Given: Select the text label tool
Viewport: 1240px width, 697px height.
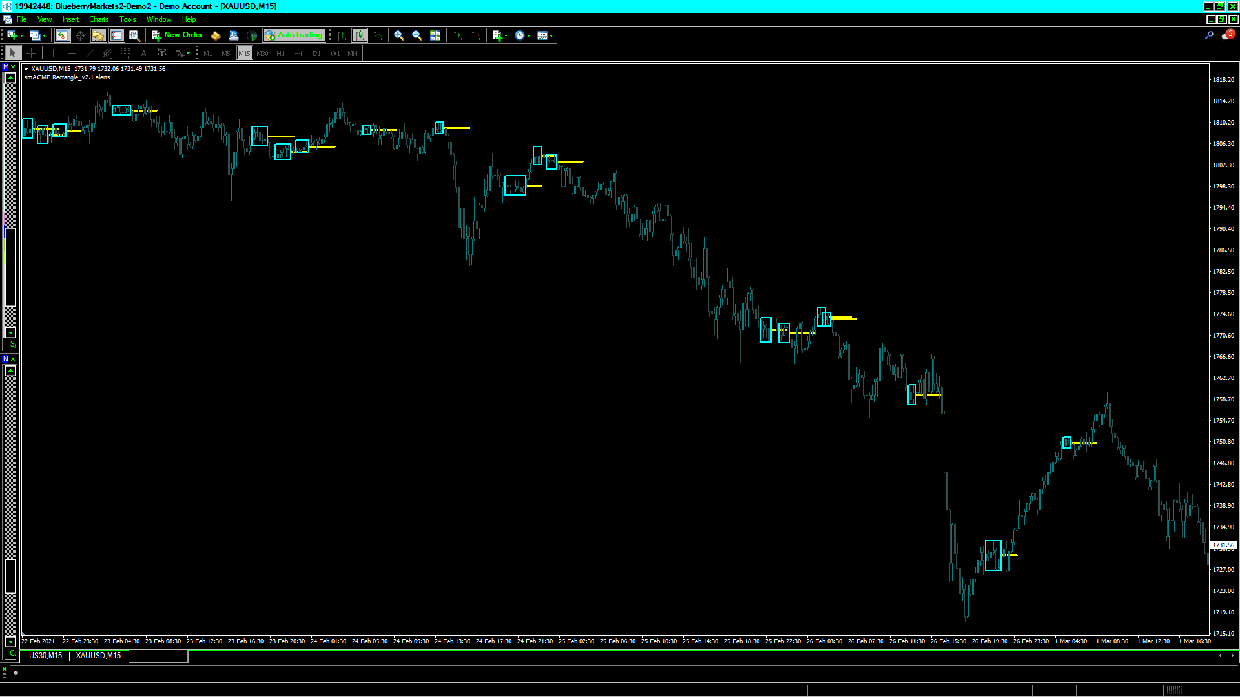Looking at the screenshot, I should [x=162, y=54].
